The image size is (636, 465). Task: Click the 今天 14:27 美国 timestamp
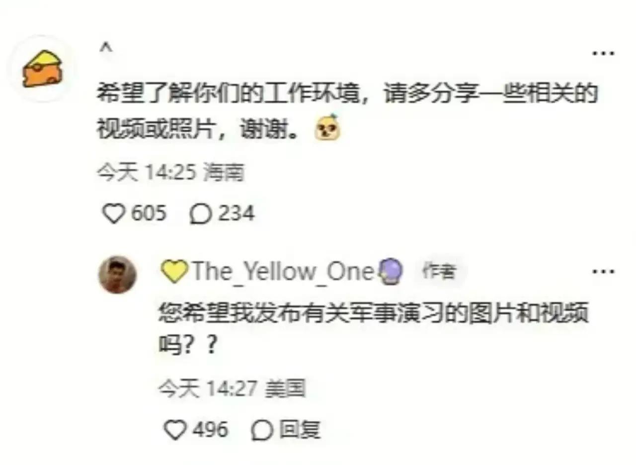click(232, 388)
